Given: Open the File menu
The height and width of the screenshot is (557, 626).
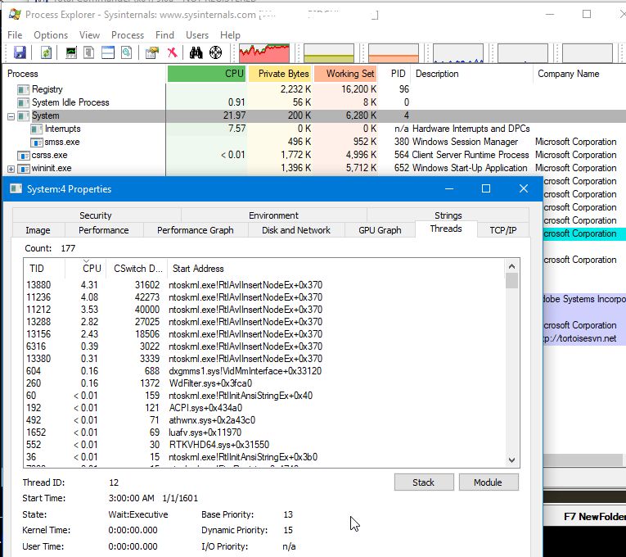Looking at the screenshot, I should [15, 35].
